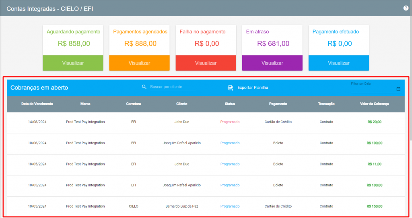Select John Due in the 18/05/2024 row
Viewport: 412px width, 218px height.
pos(182,164)
